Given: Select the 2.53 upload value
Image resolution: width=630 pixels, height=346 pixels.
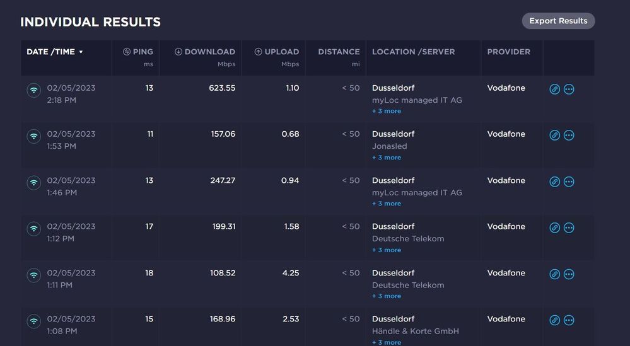Looking at the screenshot, I should [291, 319].
